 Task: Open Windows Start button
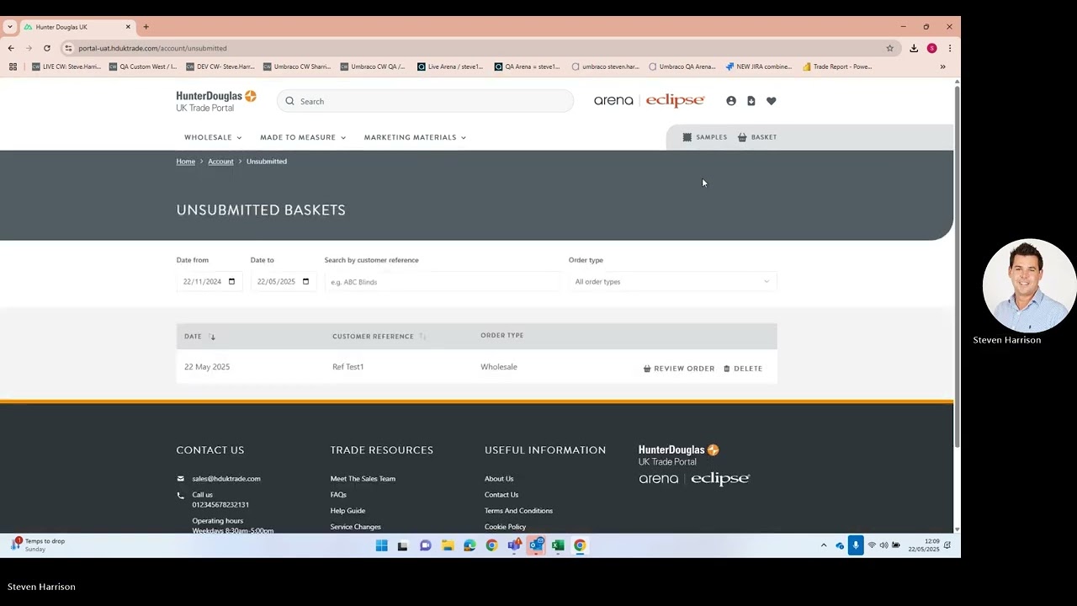[x=381, y=545]
